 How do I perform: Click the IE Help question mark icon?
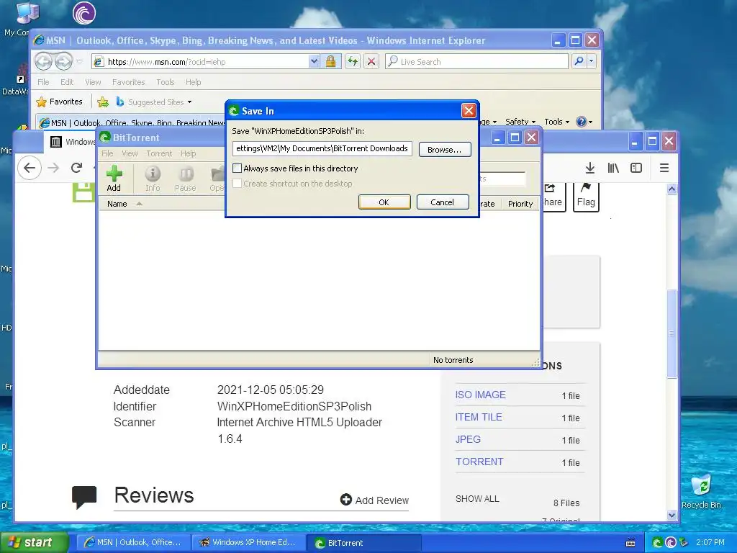(x=582, y=122)
